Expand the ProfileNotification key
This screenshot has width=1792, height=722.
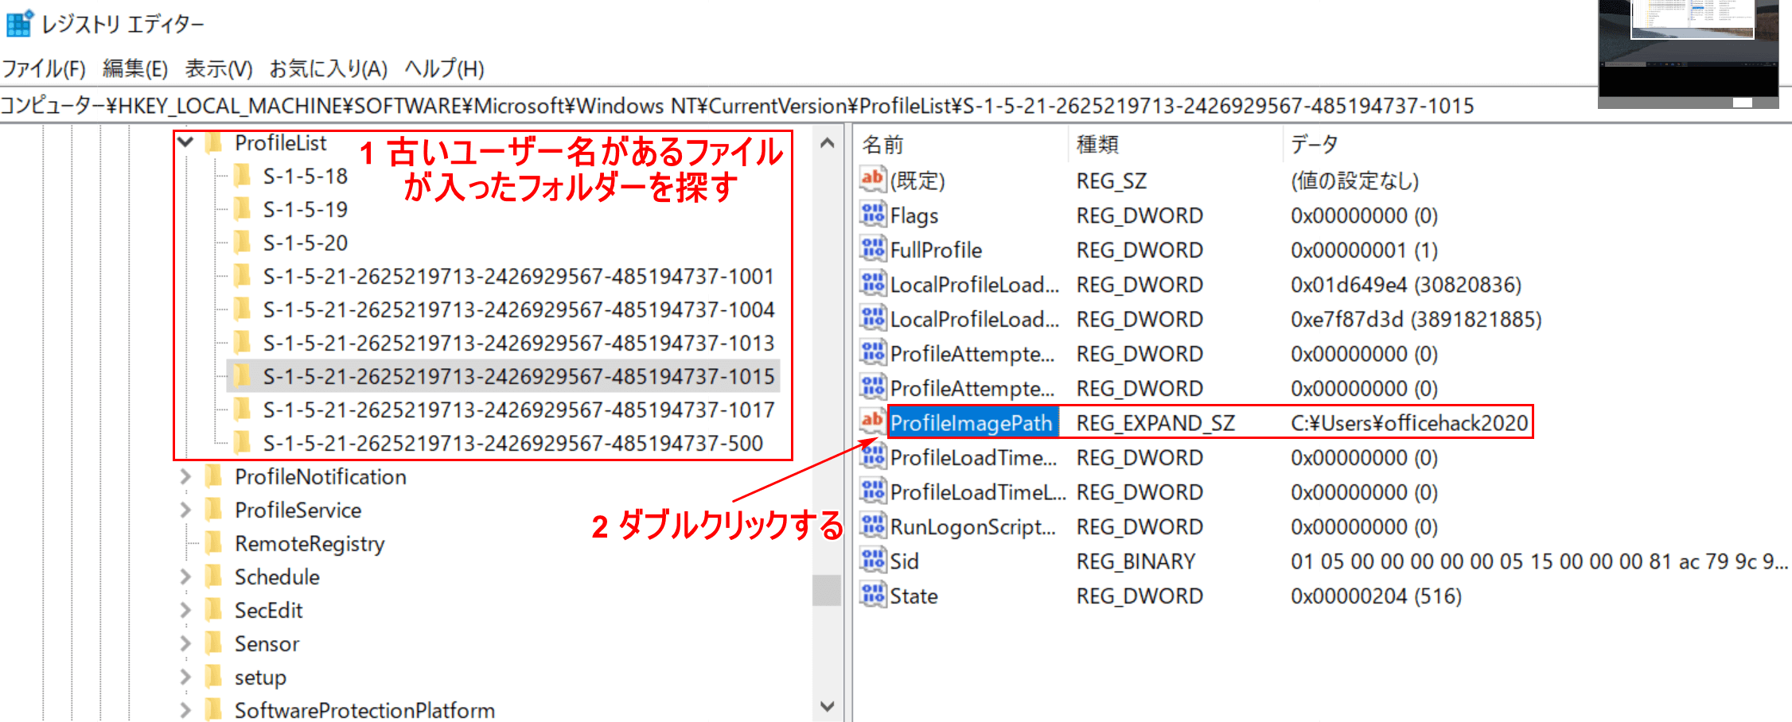185,477
